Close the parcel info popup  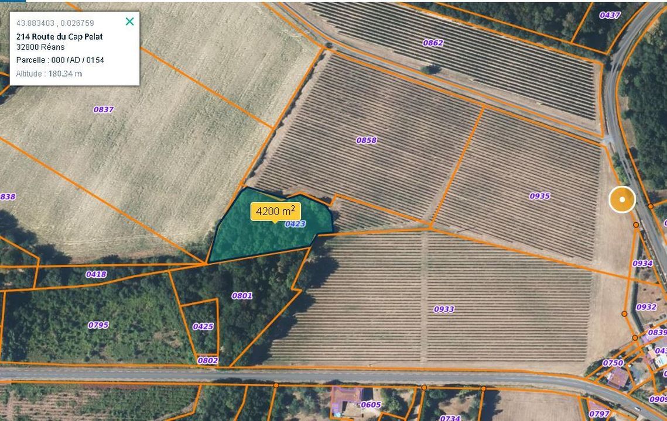[129, 22]
